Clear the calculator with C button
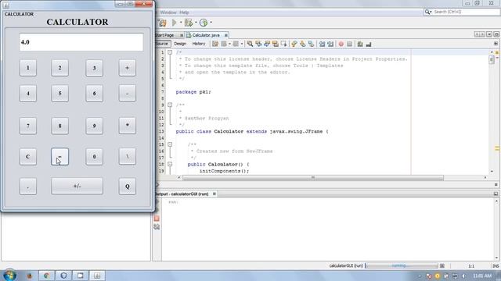Screen dimensions: 501x281 point(28,156)
